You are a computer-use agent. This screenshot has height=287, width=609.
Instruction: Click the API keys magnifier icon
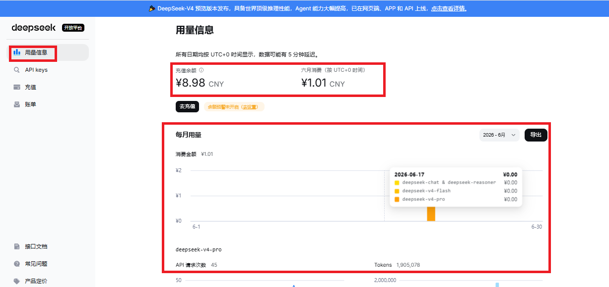coord(17,70)
